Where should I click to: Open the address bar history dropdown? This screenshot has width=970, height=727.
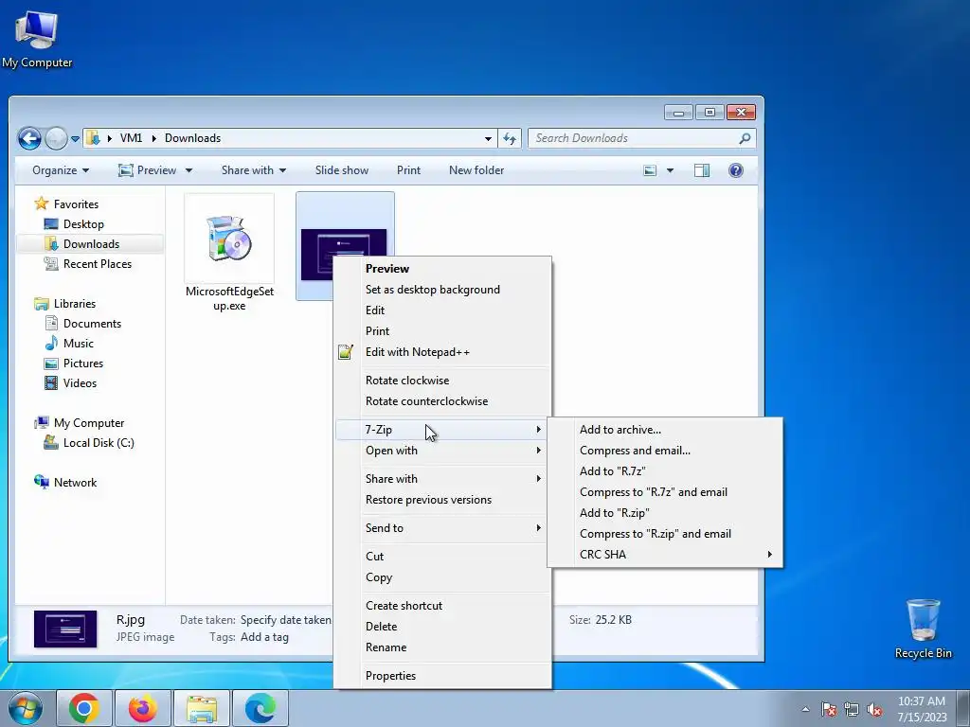tap(488, 138)
